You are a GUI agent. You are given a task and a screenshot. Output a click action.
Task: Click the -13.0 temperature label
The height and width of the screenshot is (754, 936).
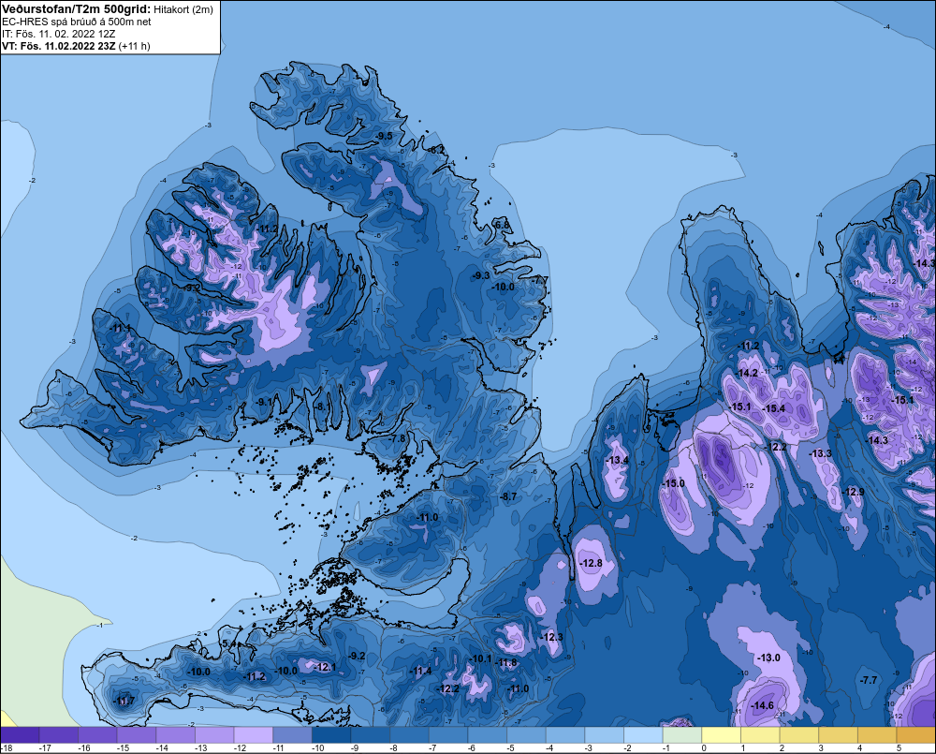click(x=768, y=658)
